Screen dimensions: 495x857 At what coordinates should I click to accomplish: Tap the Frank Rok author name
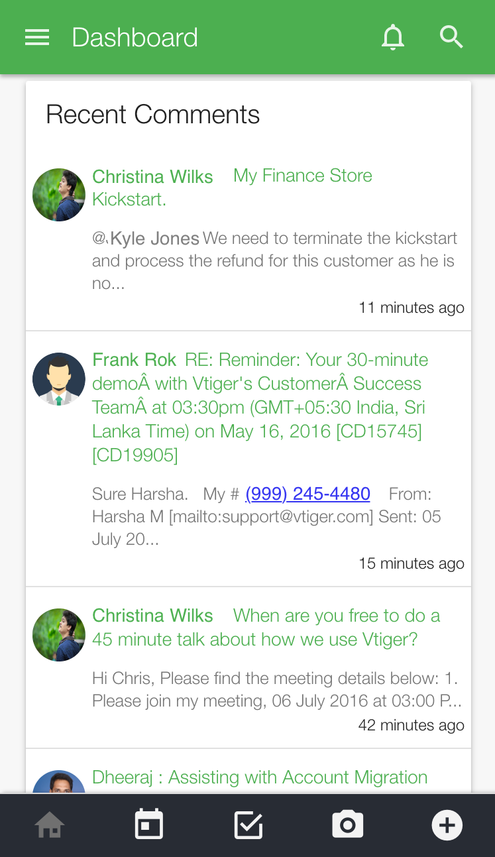(x=134, y=360)
